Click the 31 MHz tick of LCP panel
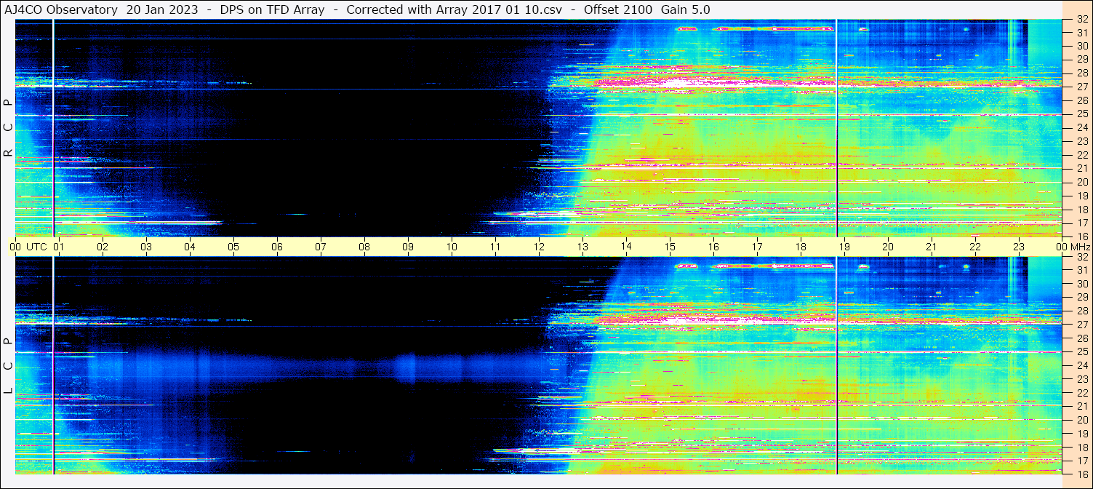The width and height of the screenshot is (1093, 489). point(1081,270)
